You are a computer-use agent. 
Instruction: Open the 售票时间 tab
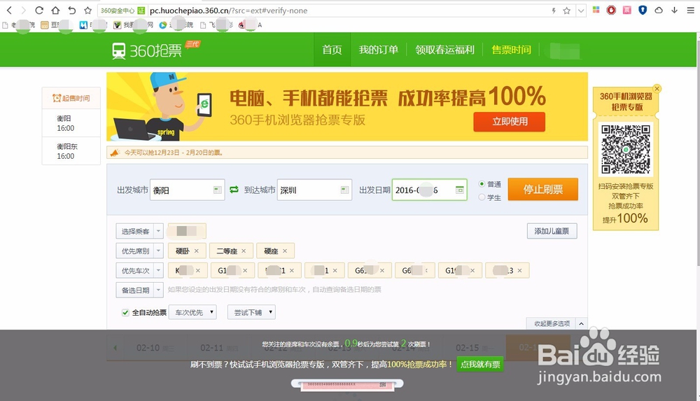click(x=511, y=50)
